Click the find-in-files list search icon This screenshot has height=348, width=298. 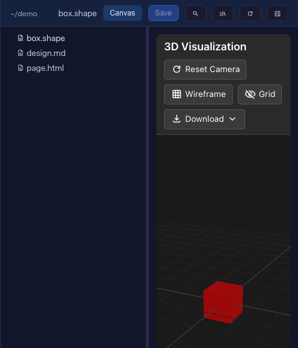coord(223,14)
